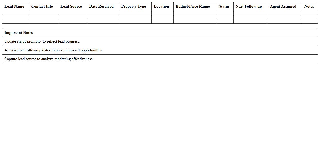Click the Location column header
The height and width of the screenshot is (162, 320).
click(162, 6)
